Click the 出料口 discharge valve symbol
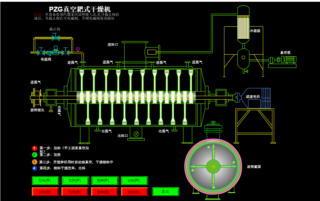Viewport: 320px width, 201px height. tap(136, 134)
